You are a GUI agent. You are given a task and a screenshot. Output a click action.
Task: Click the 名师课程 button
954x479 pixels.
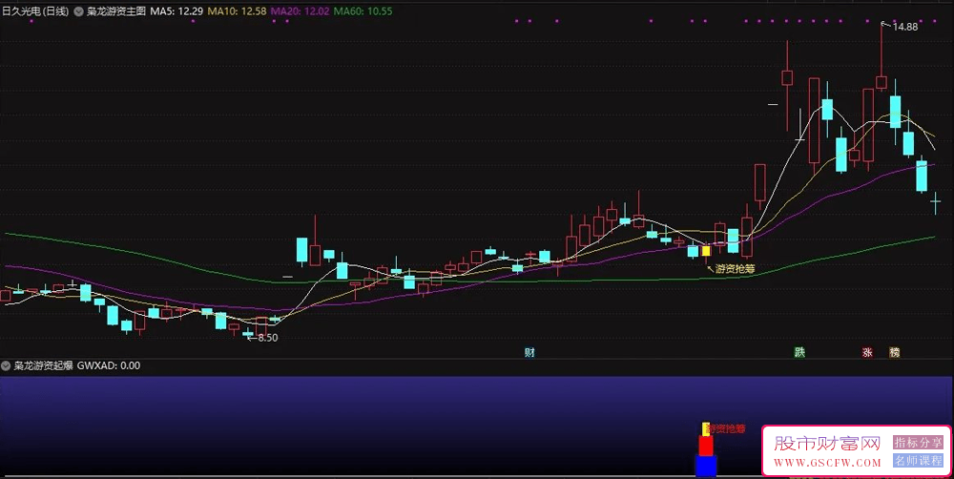point(918,461)
